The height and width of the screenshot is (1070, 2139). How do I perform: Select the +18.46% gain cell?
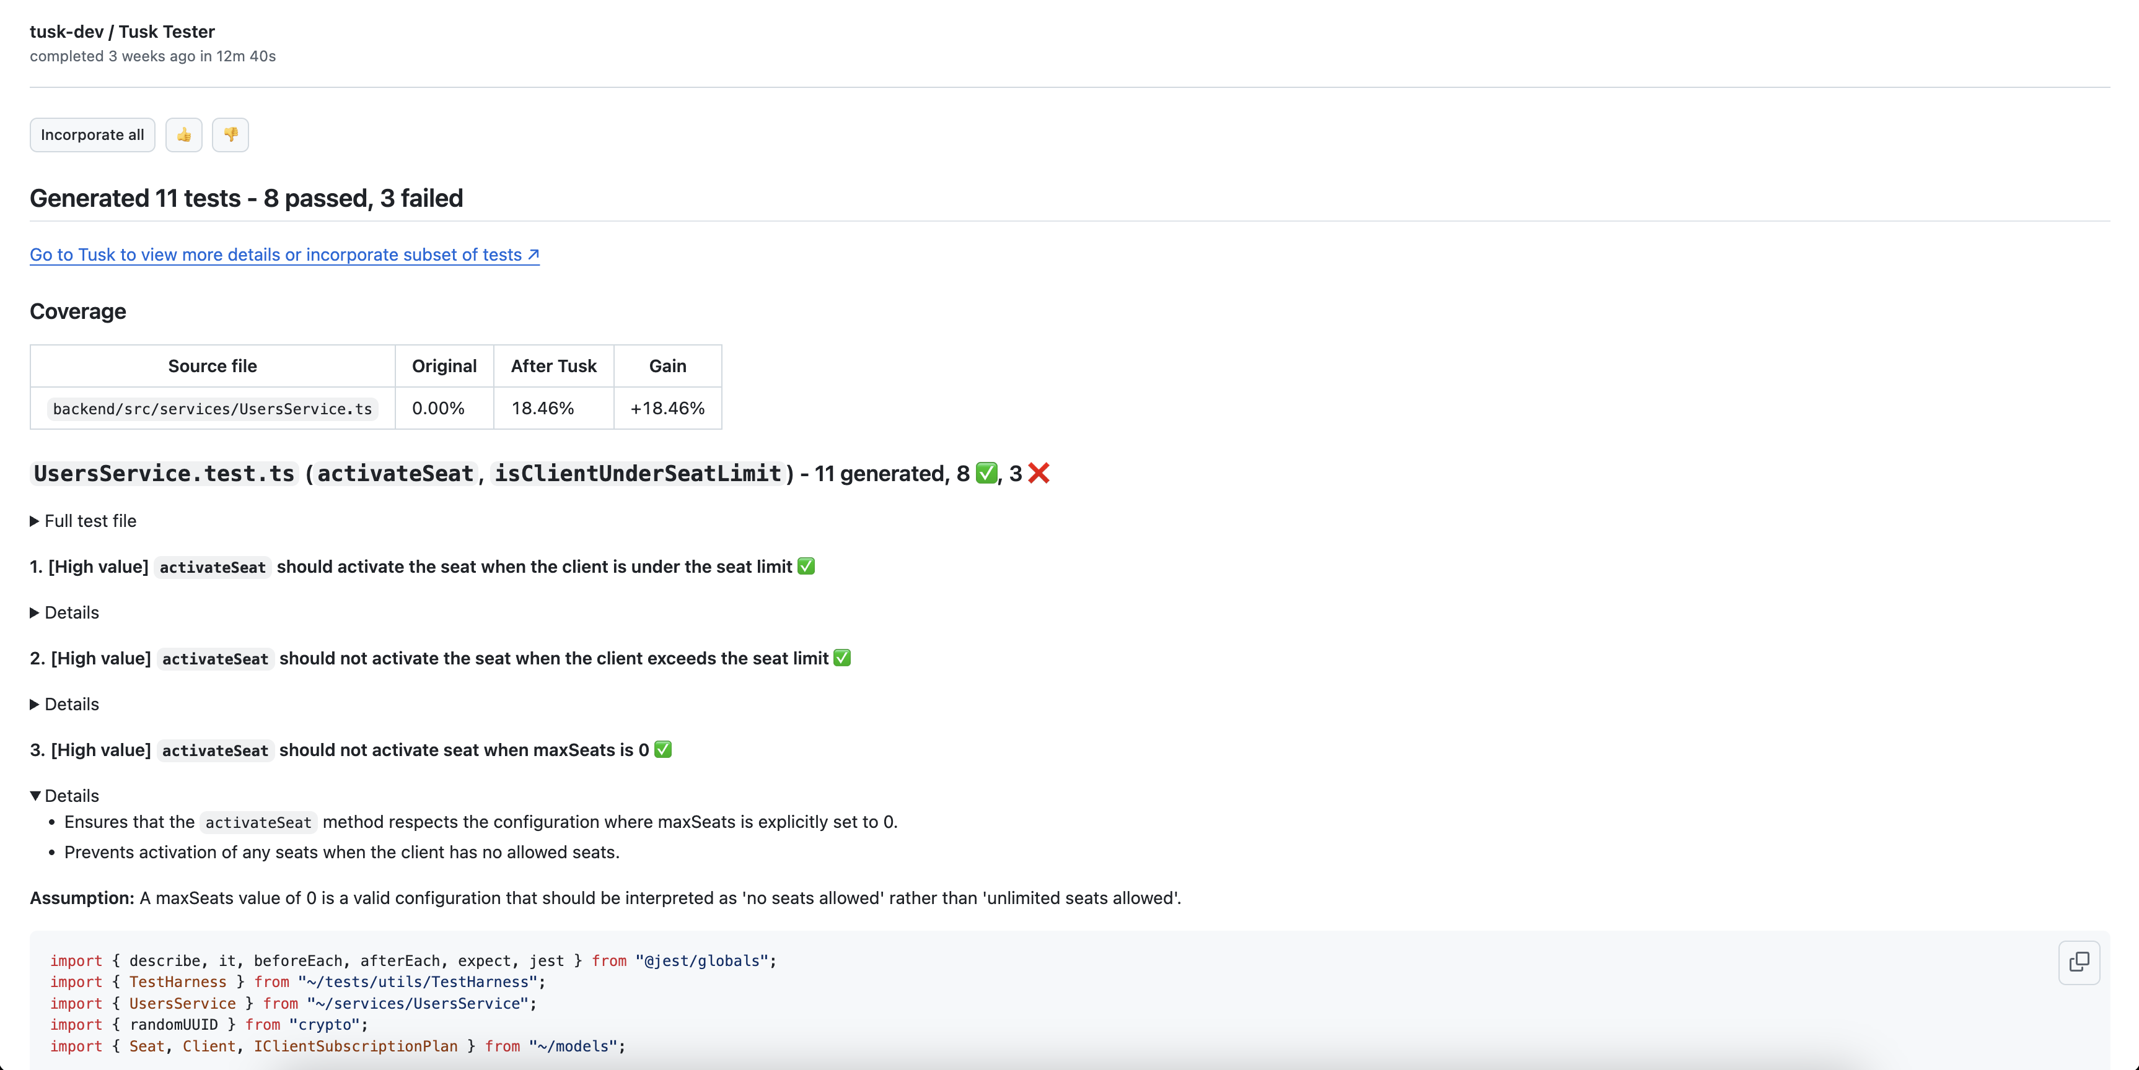[667, 409]
